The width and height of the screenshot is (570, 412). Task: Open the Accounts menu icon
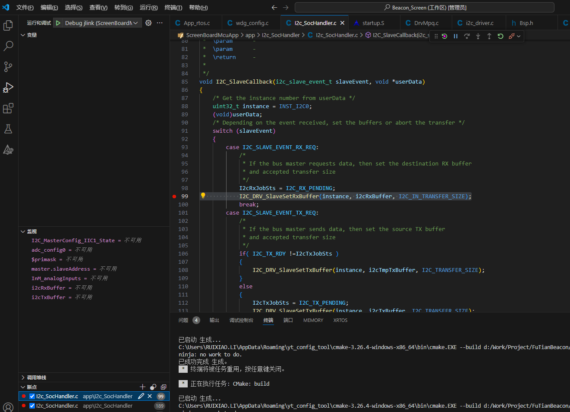8,407
